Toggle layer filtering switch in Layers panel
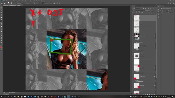Viewport: 175px width, 98px height. 154,8
